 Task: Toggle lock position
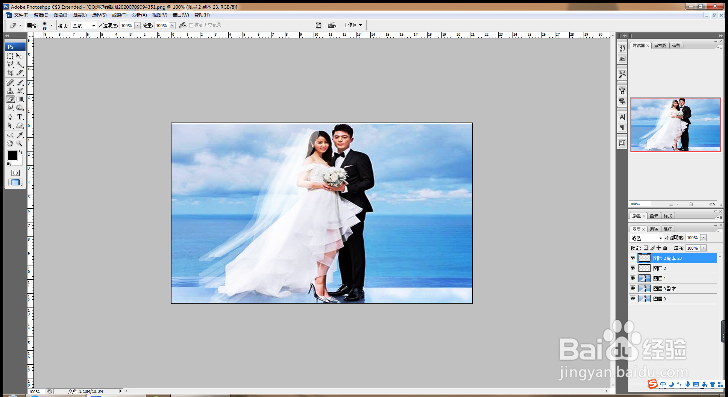click(659, 248)
